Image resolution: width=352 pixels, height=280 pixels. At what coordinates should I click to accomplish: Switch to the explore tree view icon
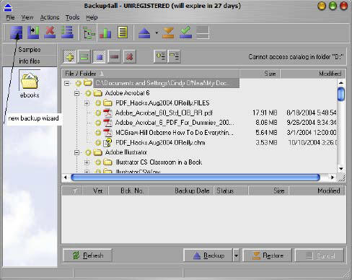pos(89,32)
